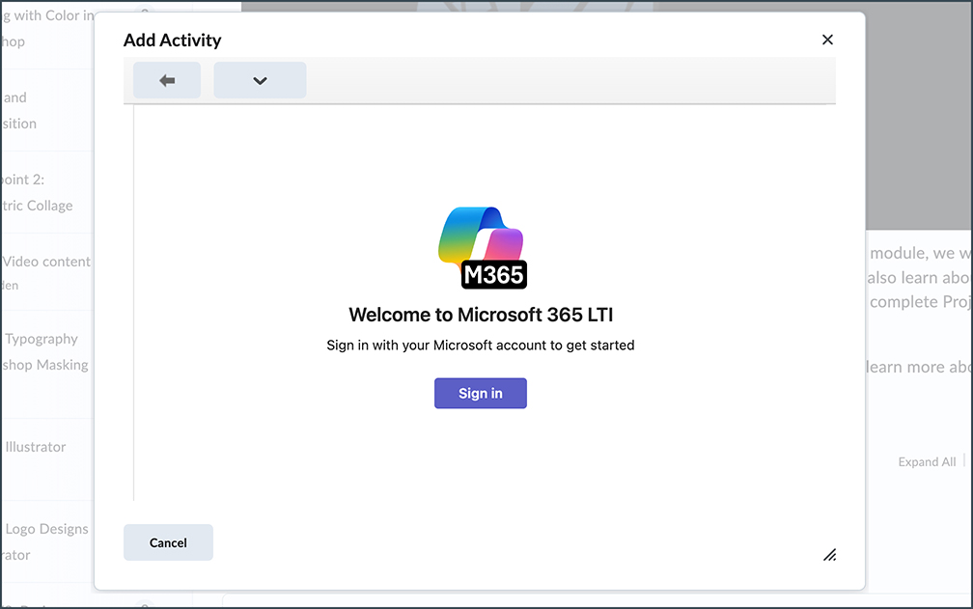Viewport: 973px width, 609px height.
Task: Select the Typography item in background sidebar
Action: [42, 339]
